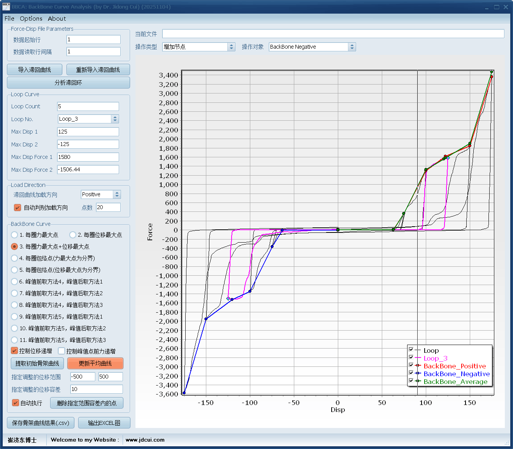
Task: Click the resize grip in bottom-right corner
Action: pyautogui.click(x=507, y=443)
